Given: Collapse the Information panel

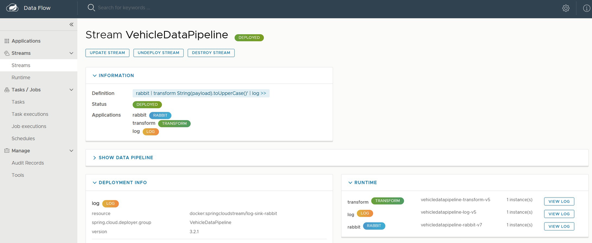Looking at the screenshot, I should tap(95, 76).
